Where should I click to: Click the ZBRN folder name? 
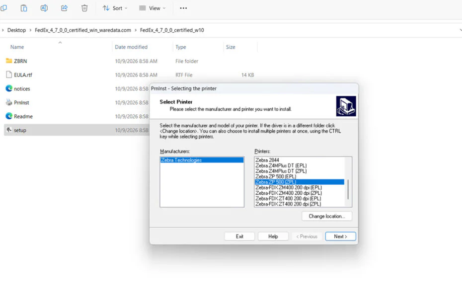coord(20,61)
